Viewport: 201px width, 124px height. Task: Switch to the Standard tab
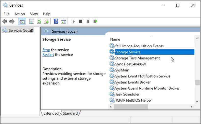click(70, 113)
